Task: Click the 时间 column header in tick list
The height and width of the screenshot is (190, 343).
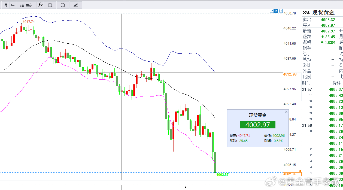Action: (306, 83)
